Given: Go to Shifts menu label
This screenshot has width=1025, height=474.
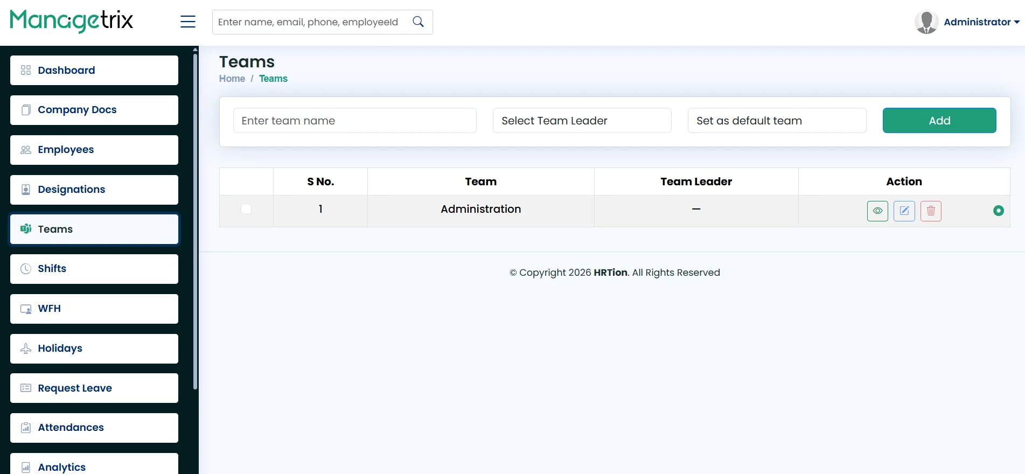Looking at the screenshot, I should (52, 269).
